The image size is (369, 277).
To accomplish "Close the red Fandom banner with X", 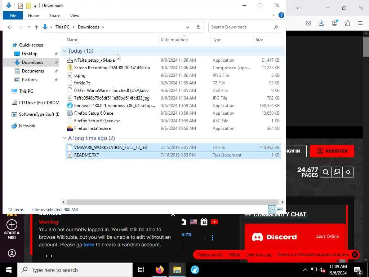I will pyautogui.click(x=355, y=255).
